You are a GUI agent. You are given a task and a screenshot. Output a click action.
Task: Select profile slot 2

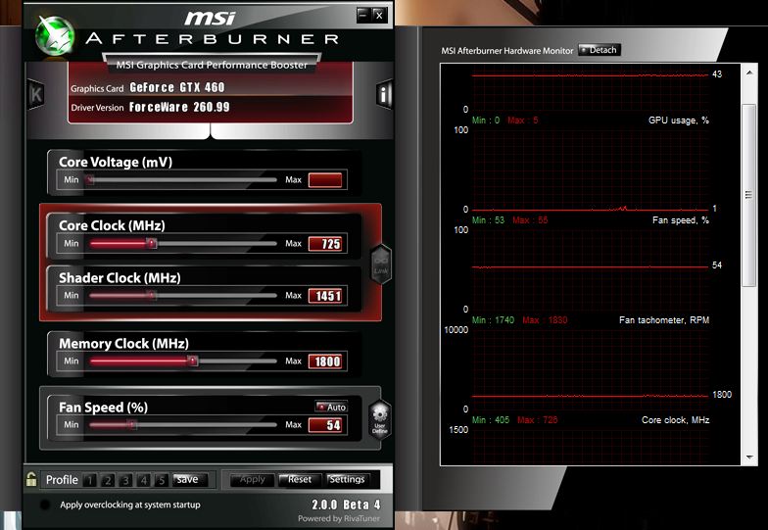coord(108,480)
